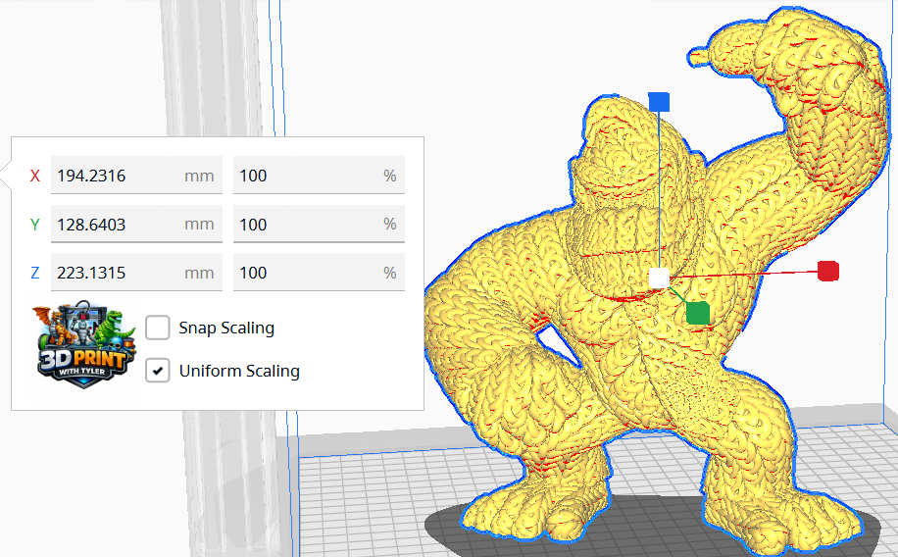Grab the red X-axis scale handle
Viewport: 898px width, 557px height.
click(x=828, y=271)
